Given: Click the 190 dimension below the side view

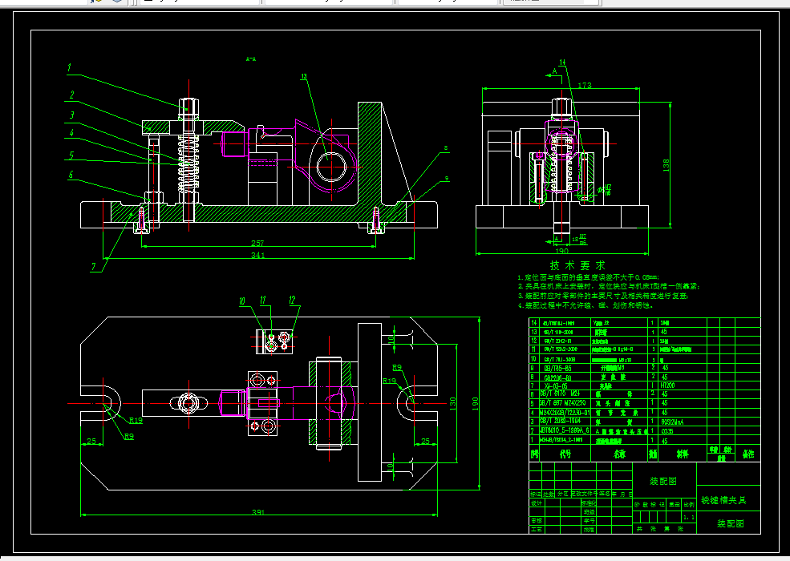Looking at the screenshot, I should tap(561, 251).
